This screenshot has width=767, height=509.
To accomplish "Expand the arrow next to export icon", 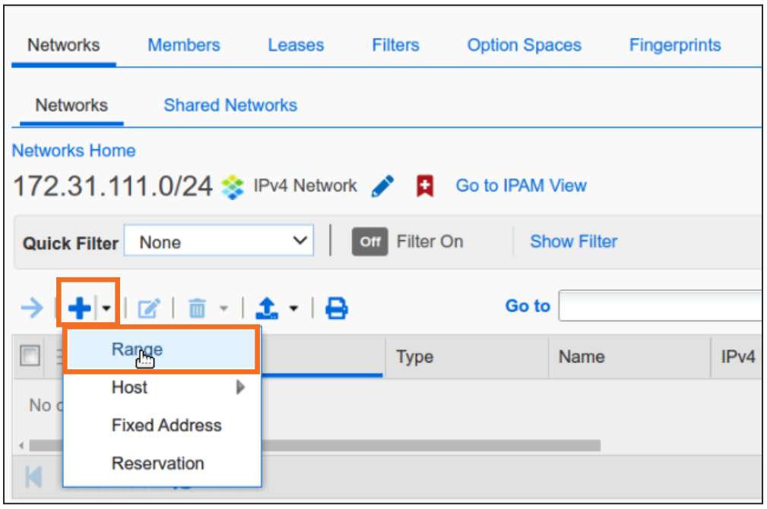I will [x=293, y=308].
